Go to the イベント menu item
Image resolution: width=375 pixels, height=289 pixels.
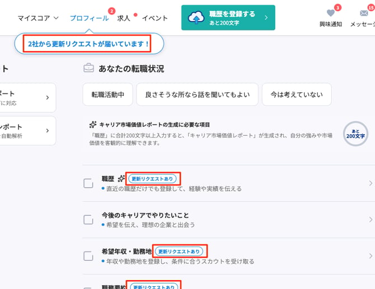coord(154,18)
